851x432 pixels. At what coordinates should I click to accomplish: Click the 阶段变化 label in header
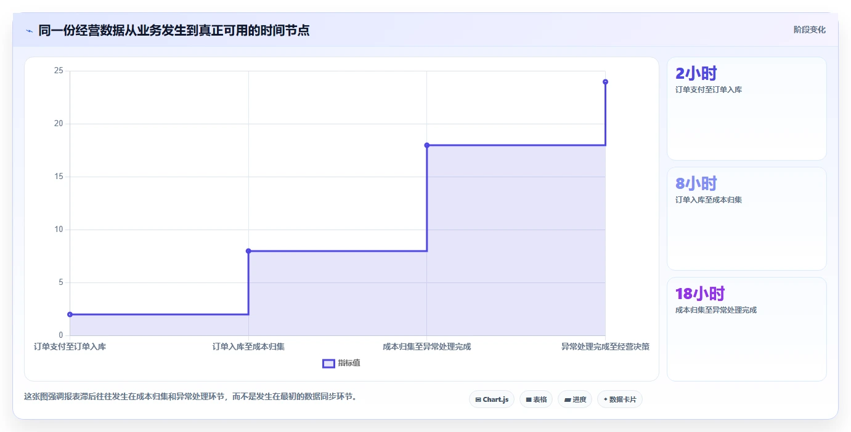[x=809, y=30]
